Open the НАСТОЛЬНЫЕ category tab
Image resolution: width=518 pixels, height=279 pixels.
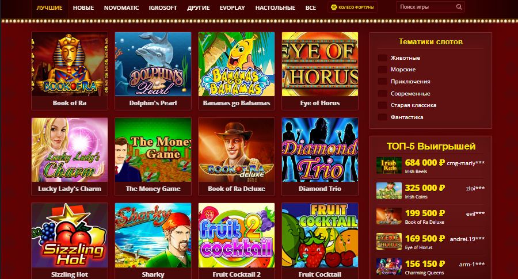(275, 7)
